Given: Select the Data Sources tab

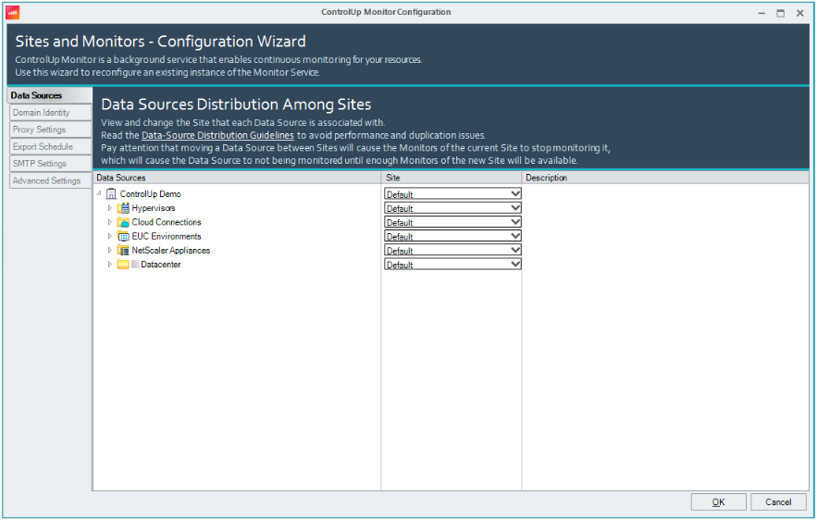Looking at the screenshot, I should point(50,95).
